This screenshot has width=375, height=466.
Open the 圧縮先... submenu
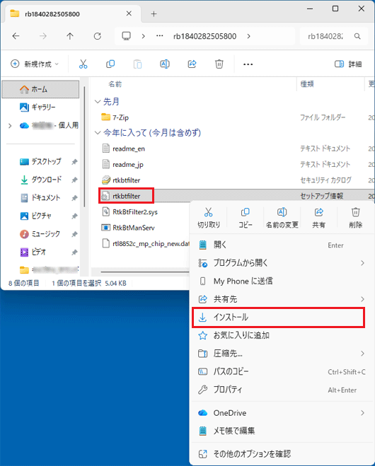(x=282, y=354)
